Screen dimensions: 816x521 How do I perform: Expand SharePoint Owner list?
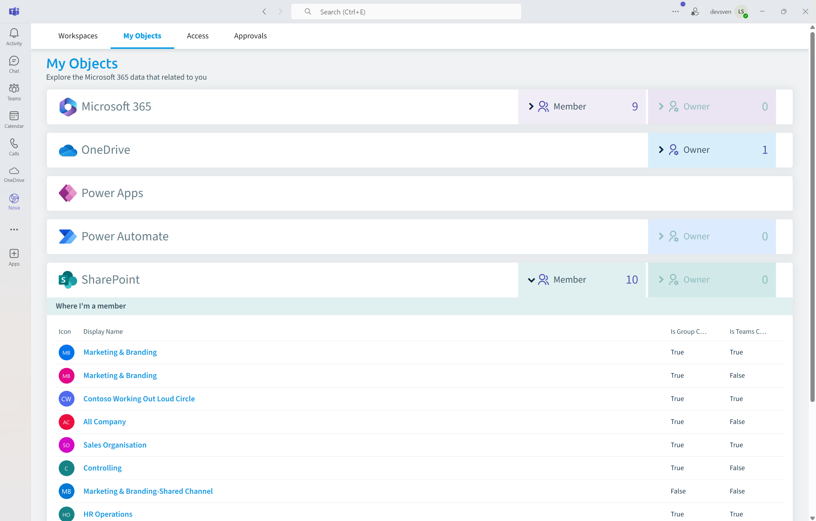click(x=712, y=280)
